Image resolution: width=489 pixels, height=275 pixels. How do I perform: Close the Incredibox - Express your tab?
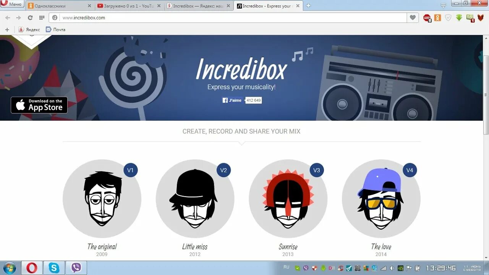298,6
